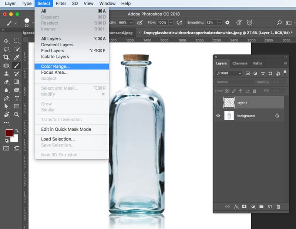Click the Clone Stamp tool
This screenshot has width=296, height=229.
pyautogui.click(x=6, y=74)
